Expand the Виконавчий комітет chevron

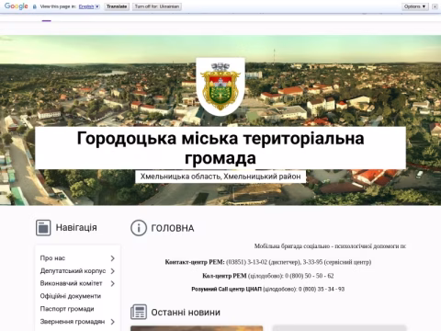point(113,283)
